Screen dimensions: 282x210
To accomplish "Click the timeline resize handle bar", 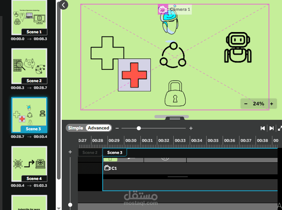I will pos(175,118).
